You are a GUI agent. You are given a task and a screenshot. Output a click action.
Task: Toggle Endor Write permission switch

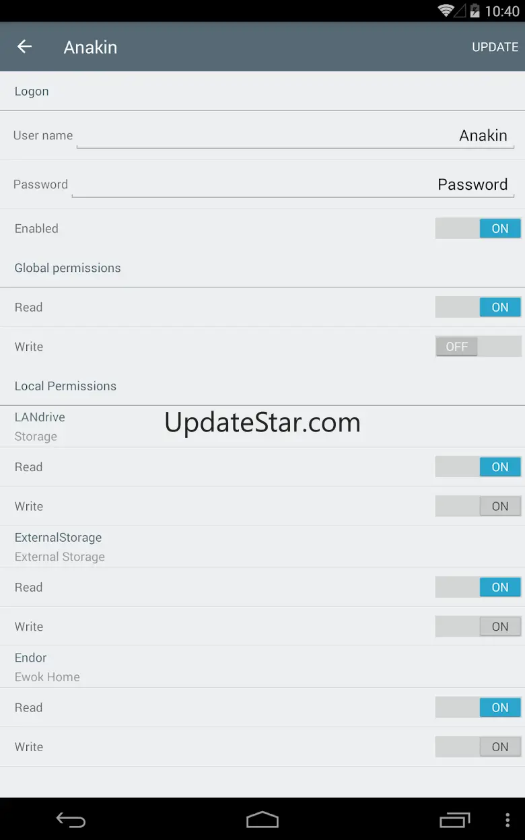pyautogui.click(x=478, y=747)
